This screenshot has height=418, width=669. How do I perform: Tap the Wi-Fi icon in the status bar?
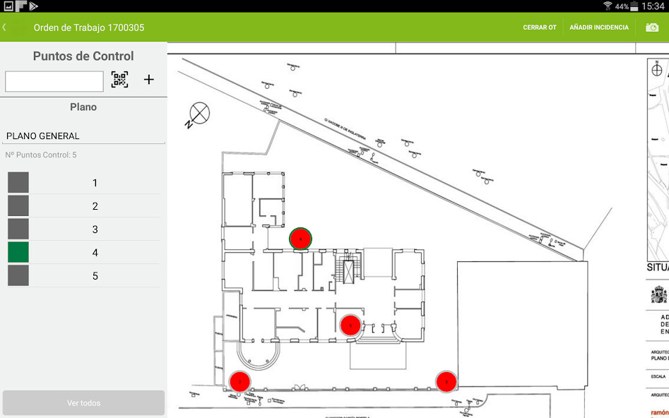point(608,6)
